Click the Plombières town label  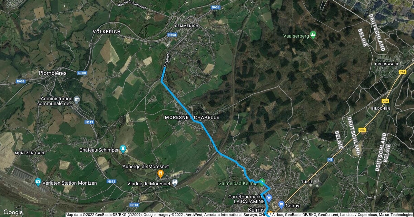point(57,73)
